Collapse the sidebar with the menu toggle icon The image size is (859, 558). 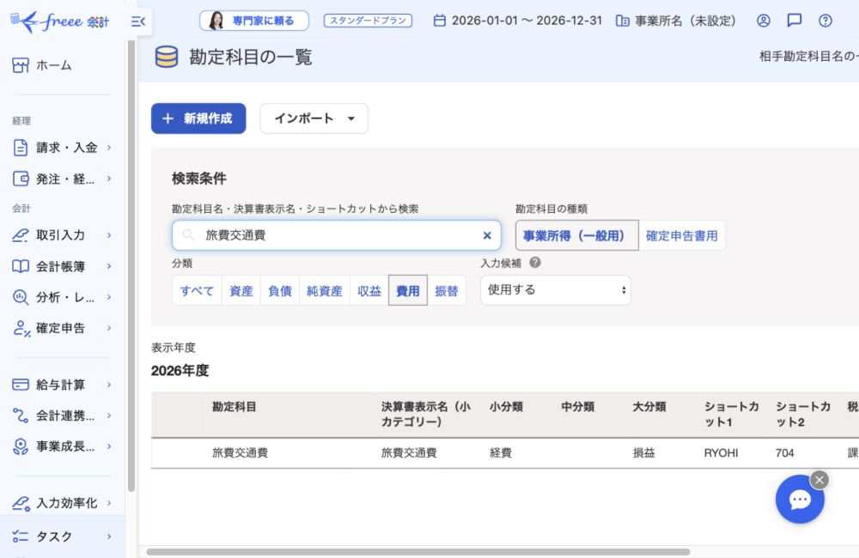coord(138,21)
